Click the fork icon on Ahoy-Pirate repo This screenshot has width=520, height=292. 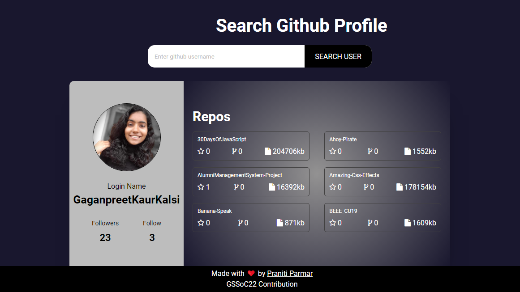[370, 151]
